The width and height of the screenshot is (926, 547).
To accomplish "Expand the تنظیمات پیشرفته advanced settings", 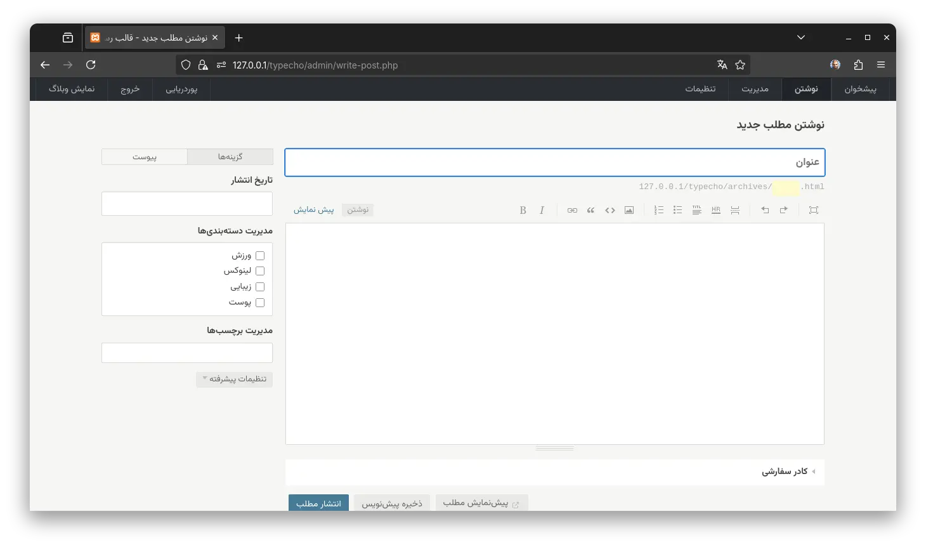I will (x=235, y=379).
